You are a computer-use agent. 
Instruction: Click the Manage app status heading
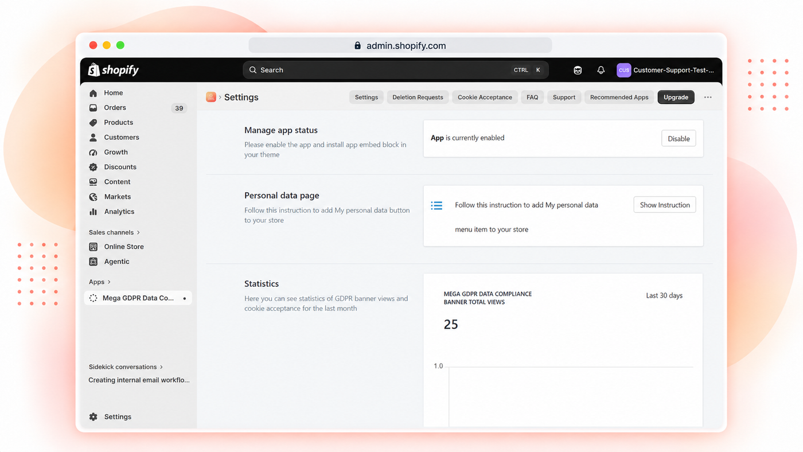pos(281,130)
